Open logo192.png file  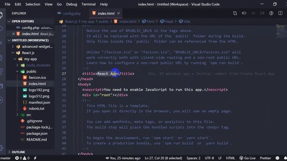click(x=39, y=90)
